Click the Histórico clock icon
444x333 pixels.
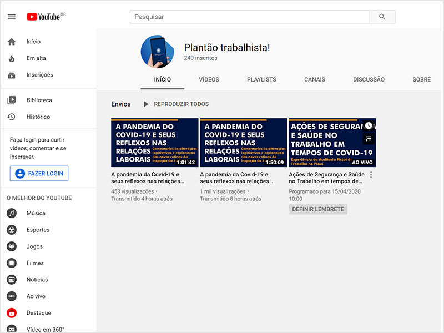12,117
